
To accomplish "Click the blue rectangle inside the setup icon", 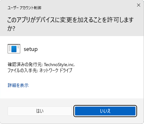I will click(x=14, y=49).
